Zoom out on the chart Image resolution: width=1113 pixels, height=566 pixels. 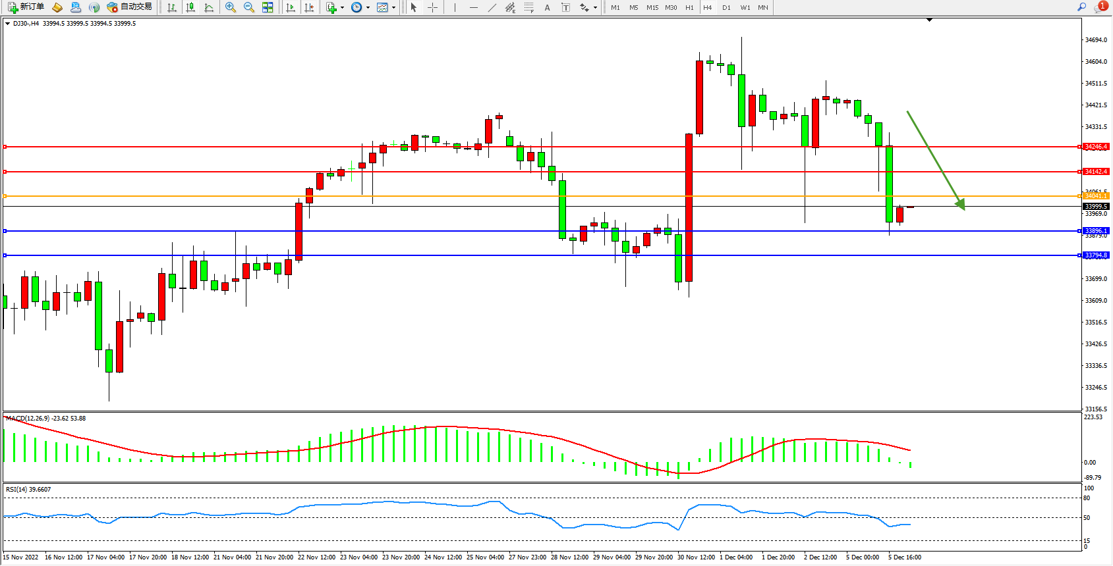pyautogui.click(x=249, y=7)
